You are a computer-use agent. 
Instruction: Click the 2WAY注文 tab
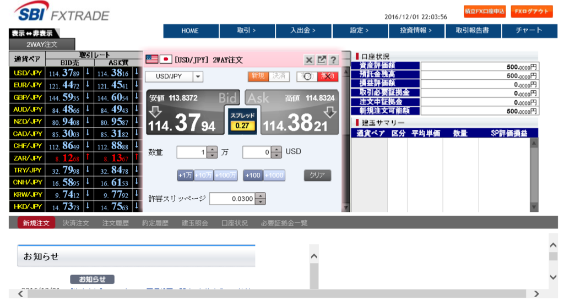pyautogui.click(x=42, y=45)
